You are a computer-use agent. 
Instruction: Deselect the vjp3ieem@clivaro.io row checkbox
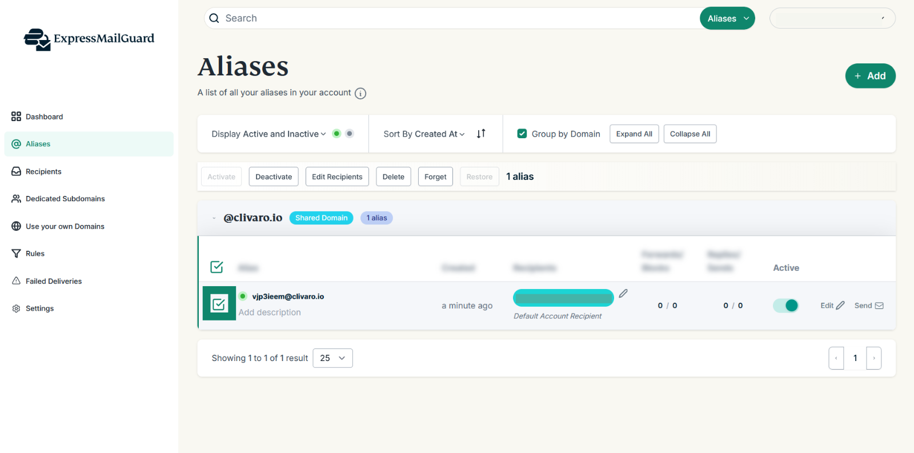pyautogui.click(x=219, y=303)
